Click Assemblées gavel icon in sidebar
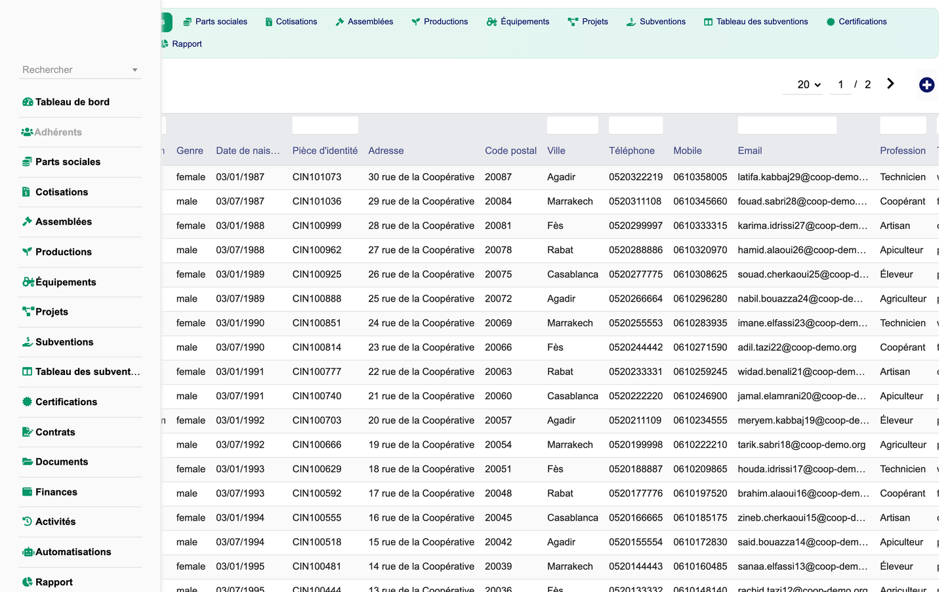The height and width of the screenshot is (592, 948). [x=27, y=222]
